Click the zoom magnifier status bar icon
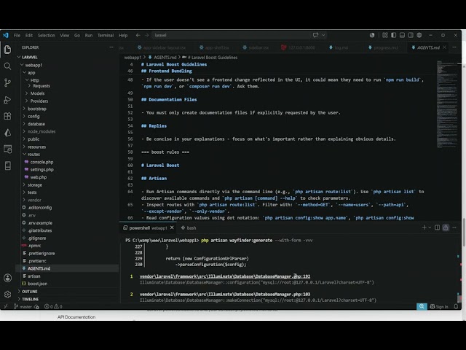 pyautogui.click(x=422, y=306)
